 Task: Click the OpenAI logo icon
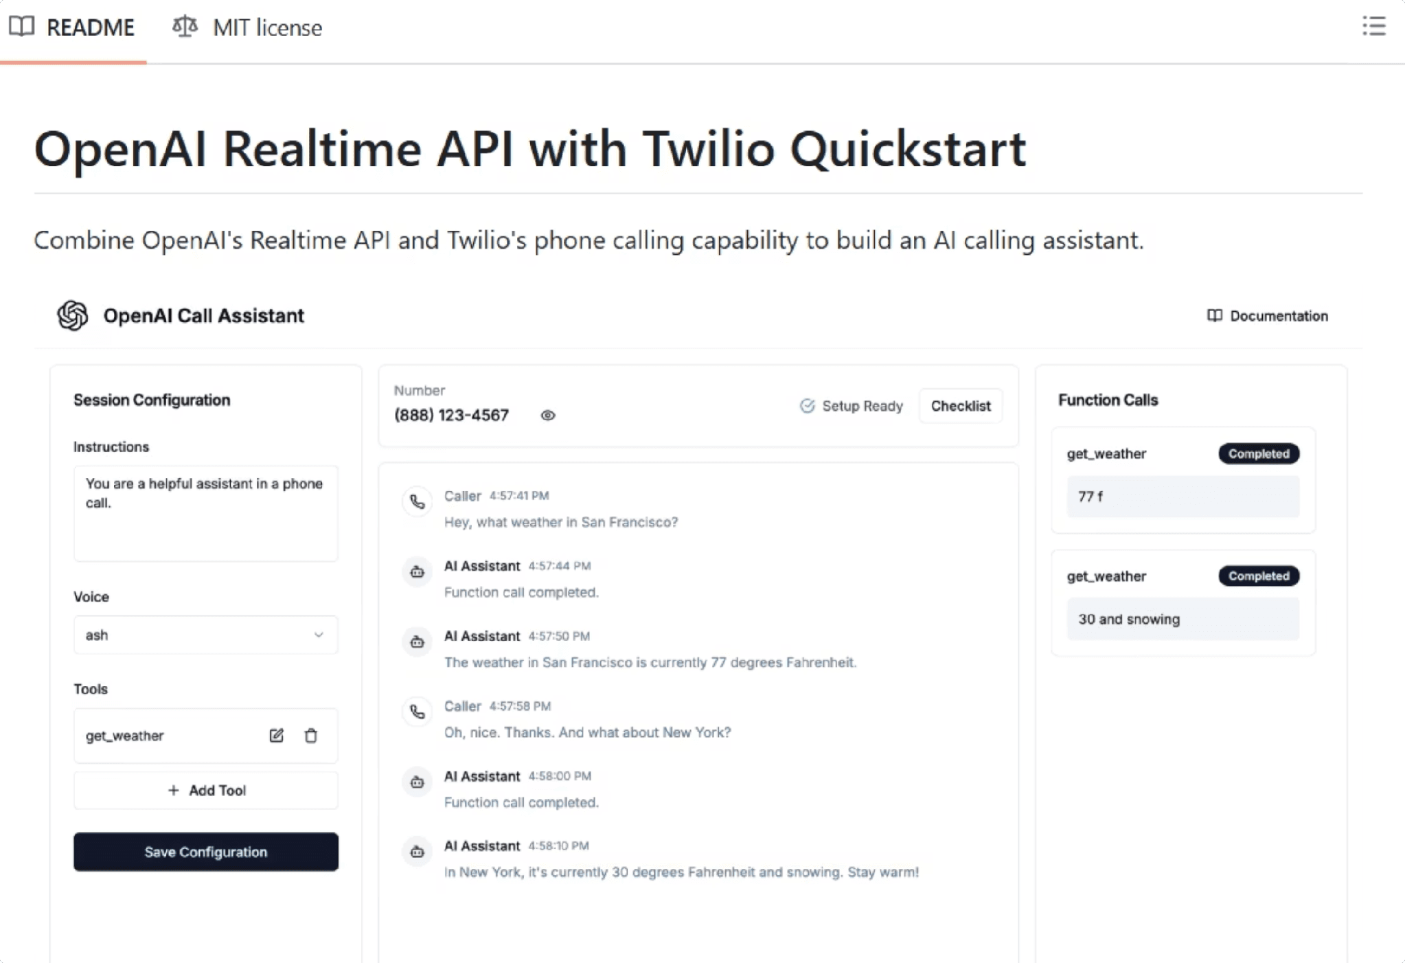(x=73, y=315)
